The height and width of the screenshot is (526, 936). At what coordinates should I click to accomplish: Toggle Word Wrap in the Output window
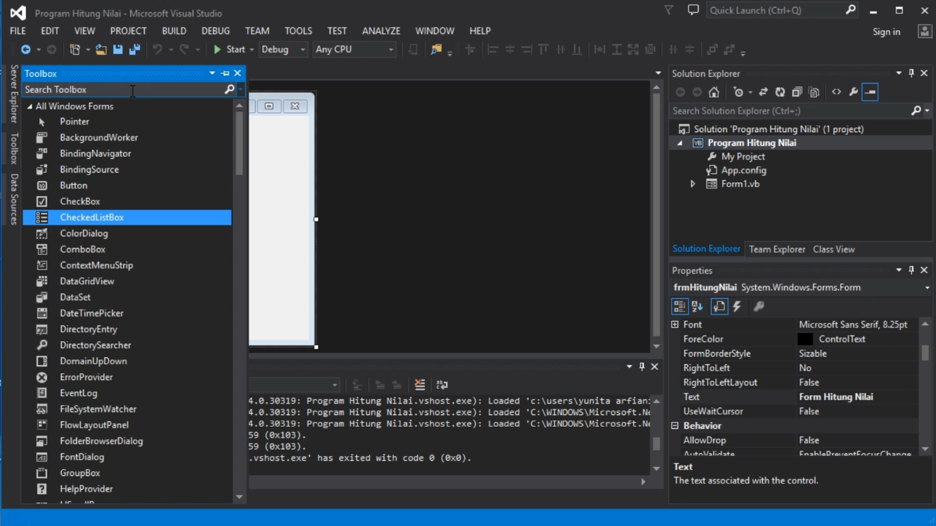[x=442, y=385]
